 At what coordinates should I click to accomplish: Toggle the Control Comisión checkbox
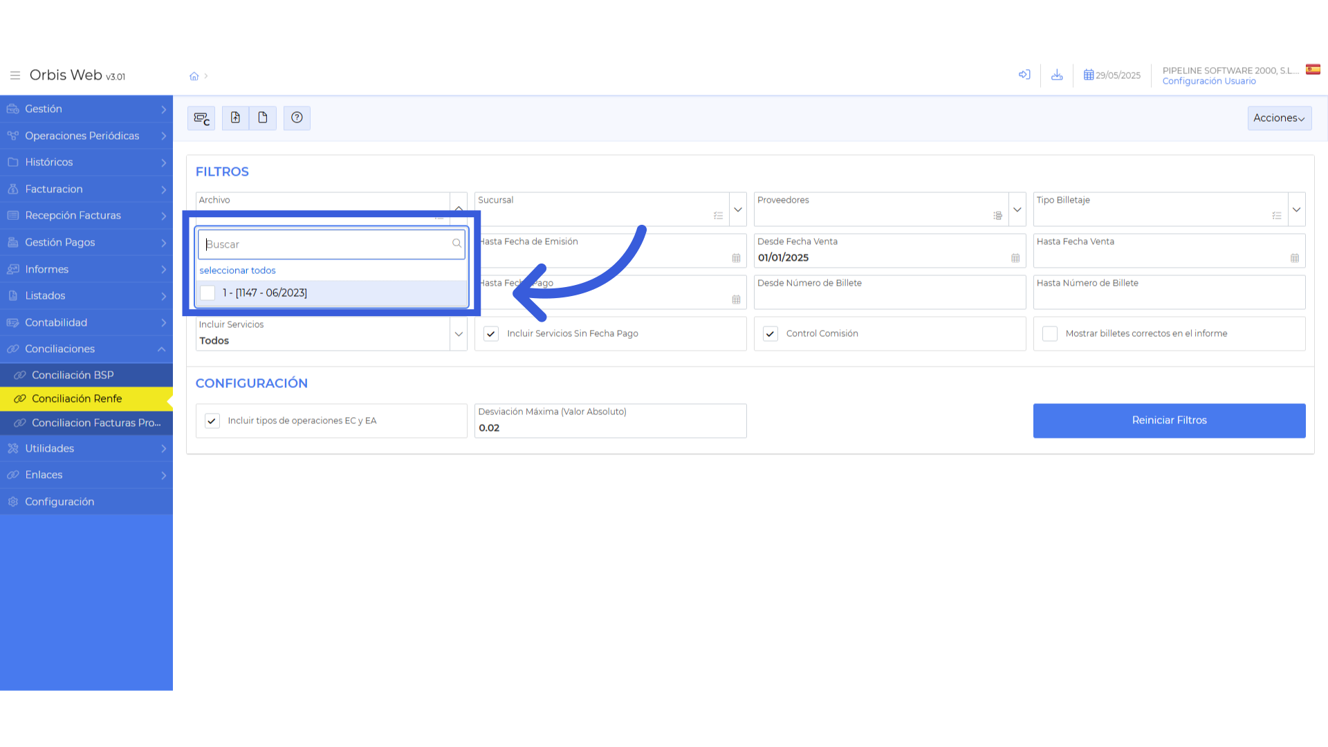click(771, 333)
